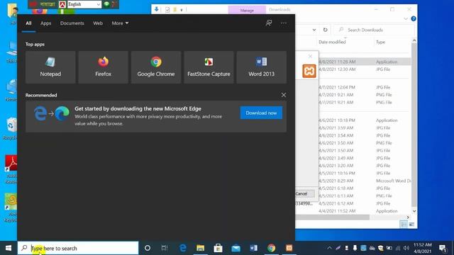The height and width of the screenshot is (255, 454).
Task: Close the XAMPP installer dialog
Action: [x=310, y=56]
